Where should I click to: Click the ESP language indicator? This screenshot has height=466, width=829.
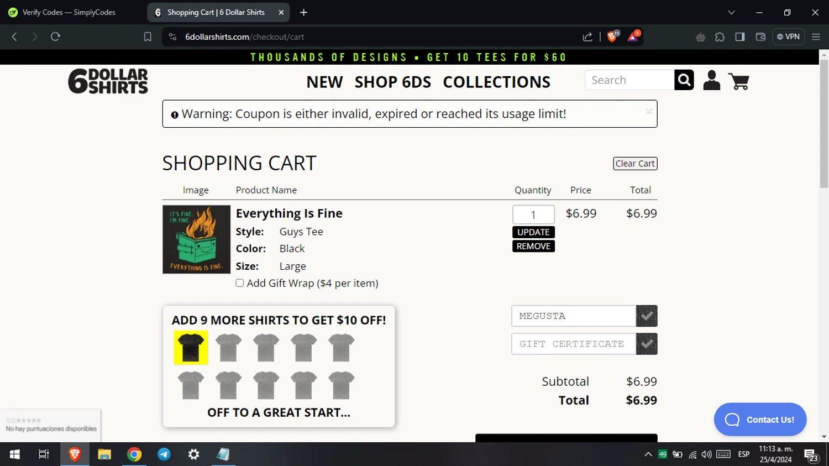click(744, 454)
